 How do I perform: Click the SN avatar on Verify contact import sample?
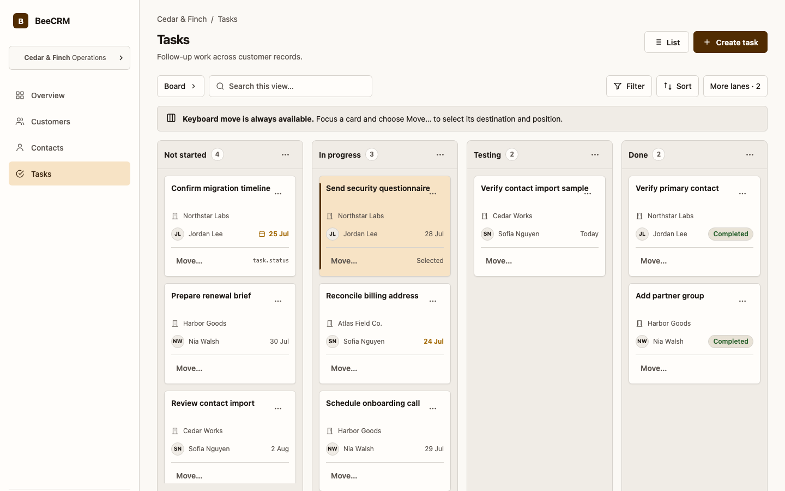tap(487, 234)
